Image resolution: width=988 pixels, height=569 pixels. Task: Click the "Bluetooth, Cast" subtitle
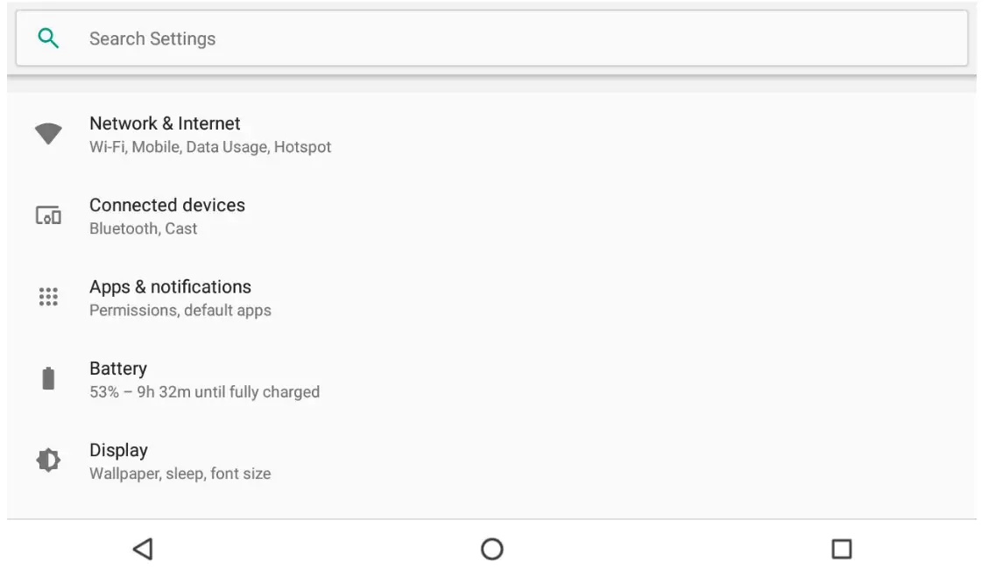pyautogui.click(x=144, y=228)
